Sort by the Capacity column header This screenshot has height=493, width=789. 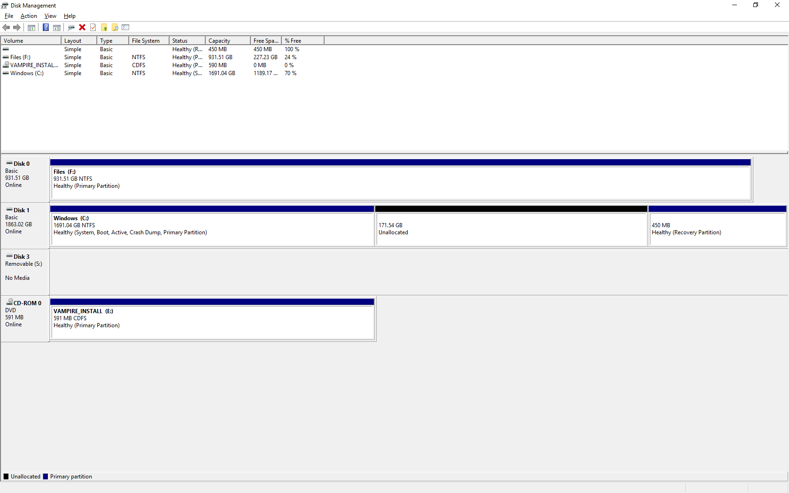(x=228, y=41)
